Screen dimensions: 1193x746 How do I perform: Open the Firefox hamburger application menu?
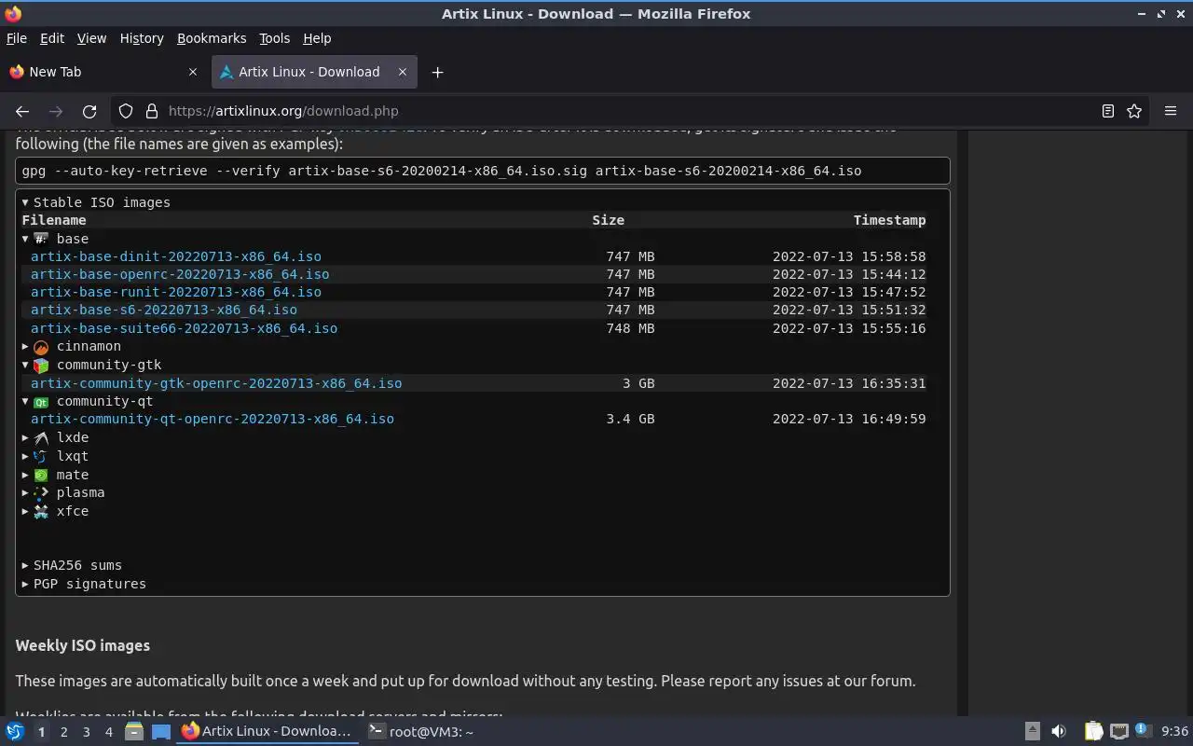[x=1171, y=111]
